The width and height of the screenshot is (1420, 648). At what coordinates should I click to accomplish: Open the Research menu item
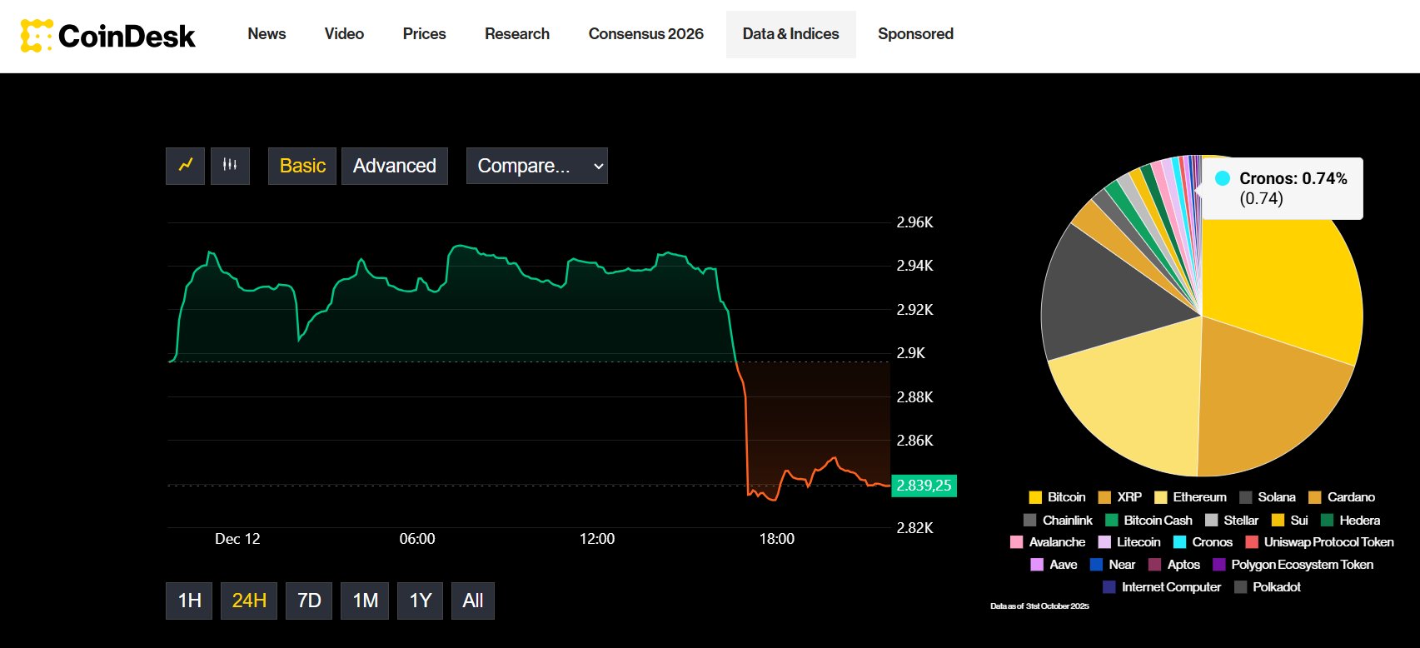pyautogui.click(x=517, y=34)
